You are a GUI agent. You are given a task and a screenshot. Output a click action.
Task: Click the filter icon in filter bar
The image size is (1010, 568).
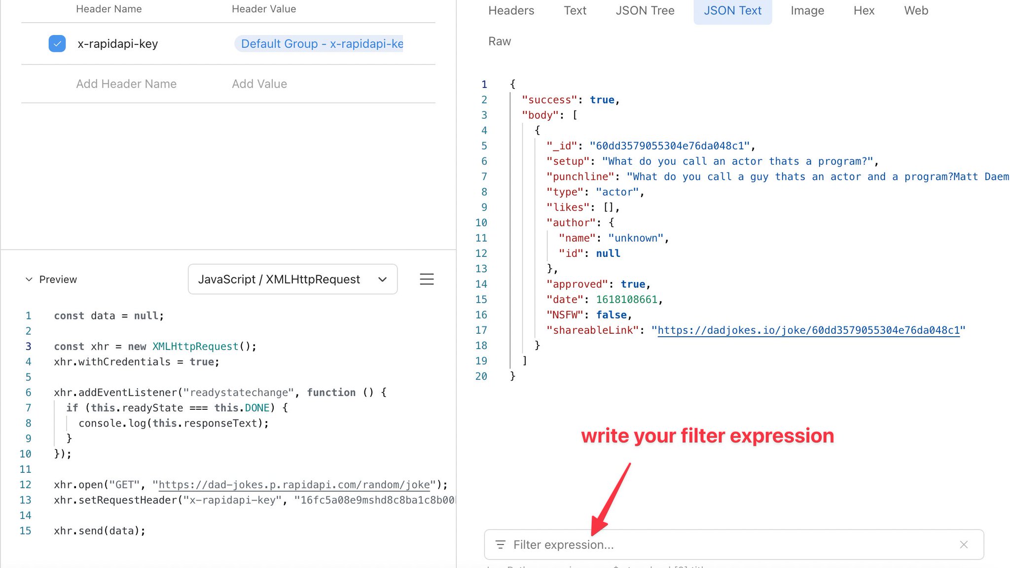coord(501,545)
